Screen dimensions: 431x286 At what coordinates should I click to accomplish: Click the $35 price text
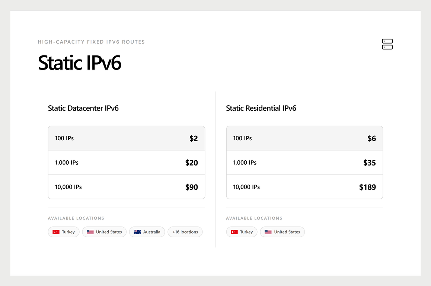click(370, 163)
